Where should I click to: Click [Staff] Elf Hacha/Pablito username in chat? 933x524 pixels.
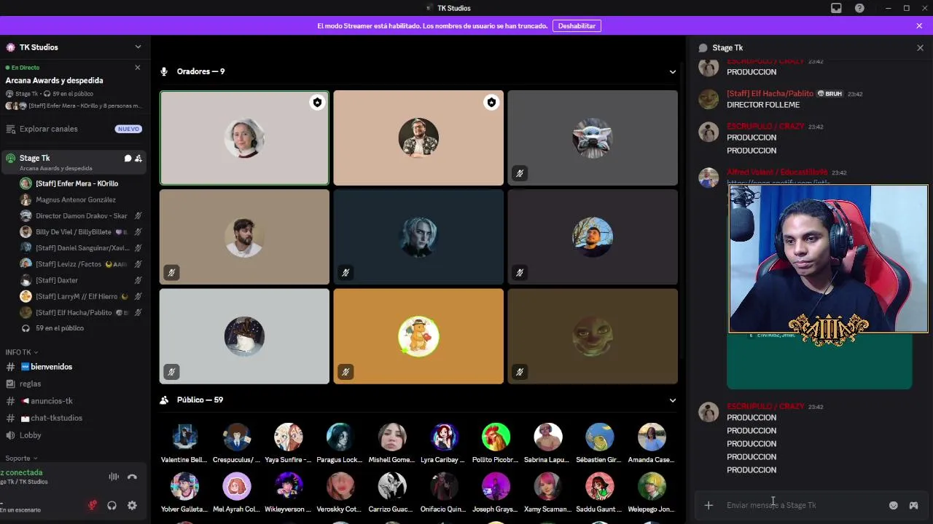pyautogui.click(x=770, y=94)
